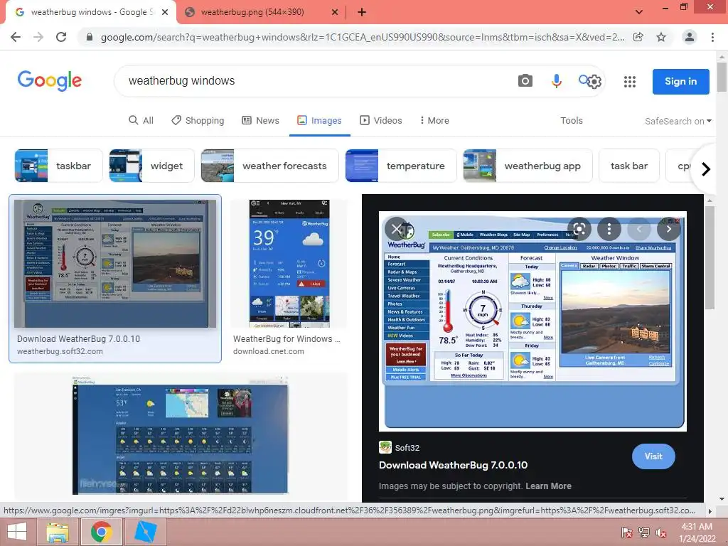
Task: Open the Chrome three-dot menu
Action: (712, 37)
